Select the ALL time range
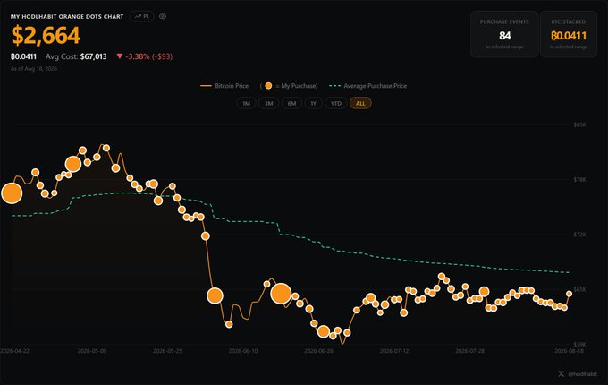 pos(360,103)
